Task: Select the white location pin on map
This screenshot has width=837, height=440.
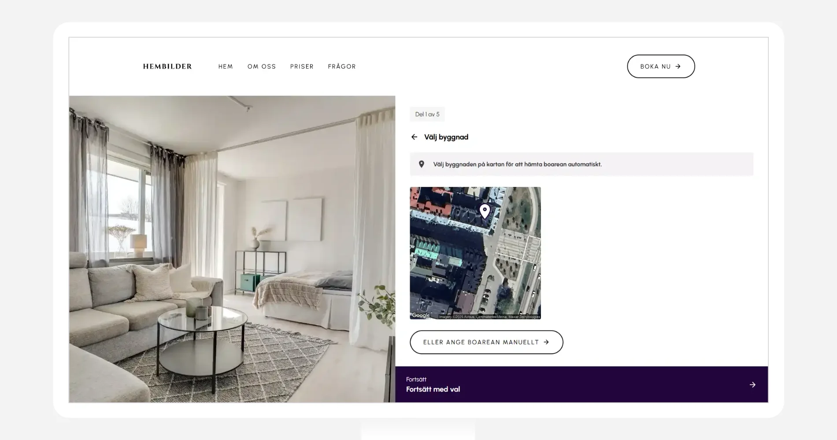Action: (x=485, y=211)
